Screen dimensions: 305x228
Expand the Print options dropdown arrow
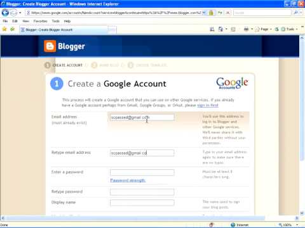coord(252,29)
